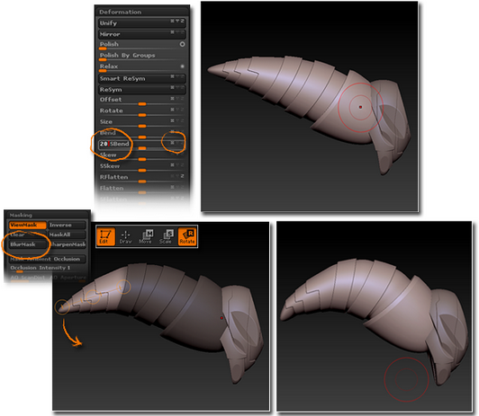Screen dimensions: 479x416
Task: Select the Draw mode icon
Action: 125,236
